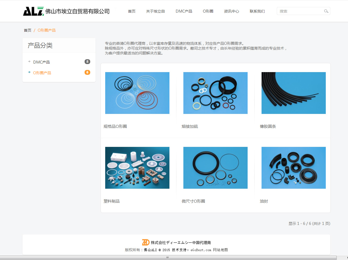Click the DMC logo in footer
The width and height of the screenshot is (348, 260).
point(146,242)
